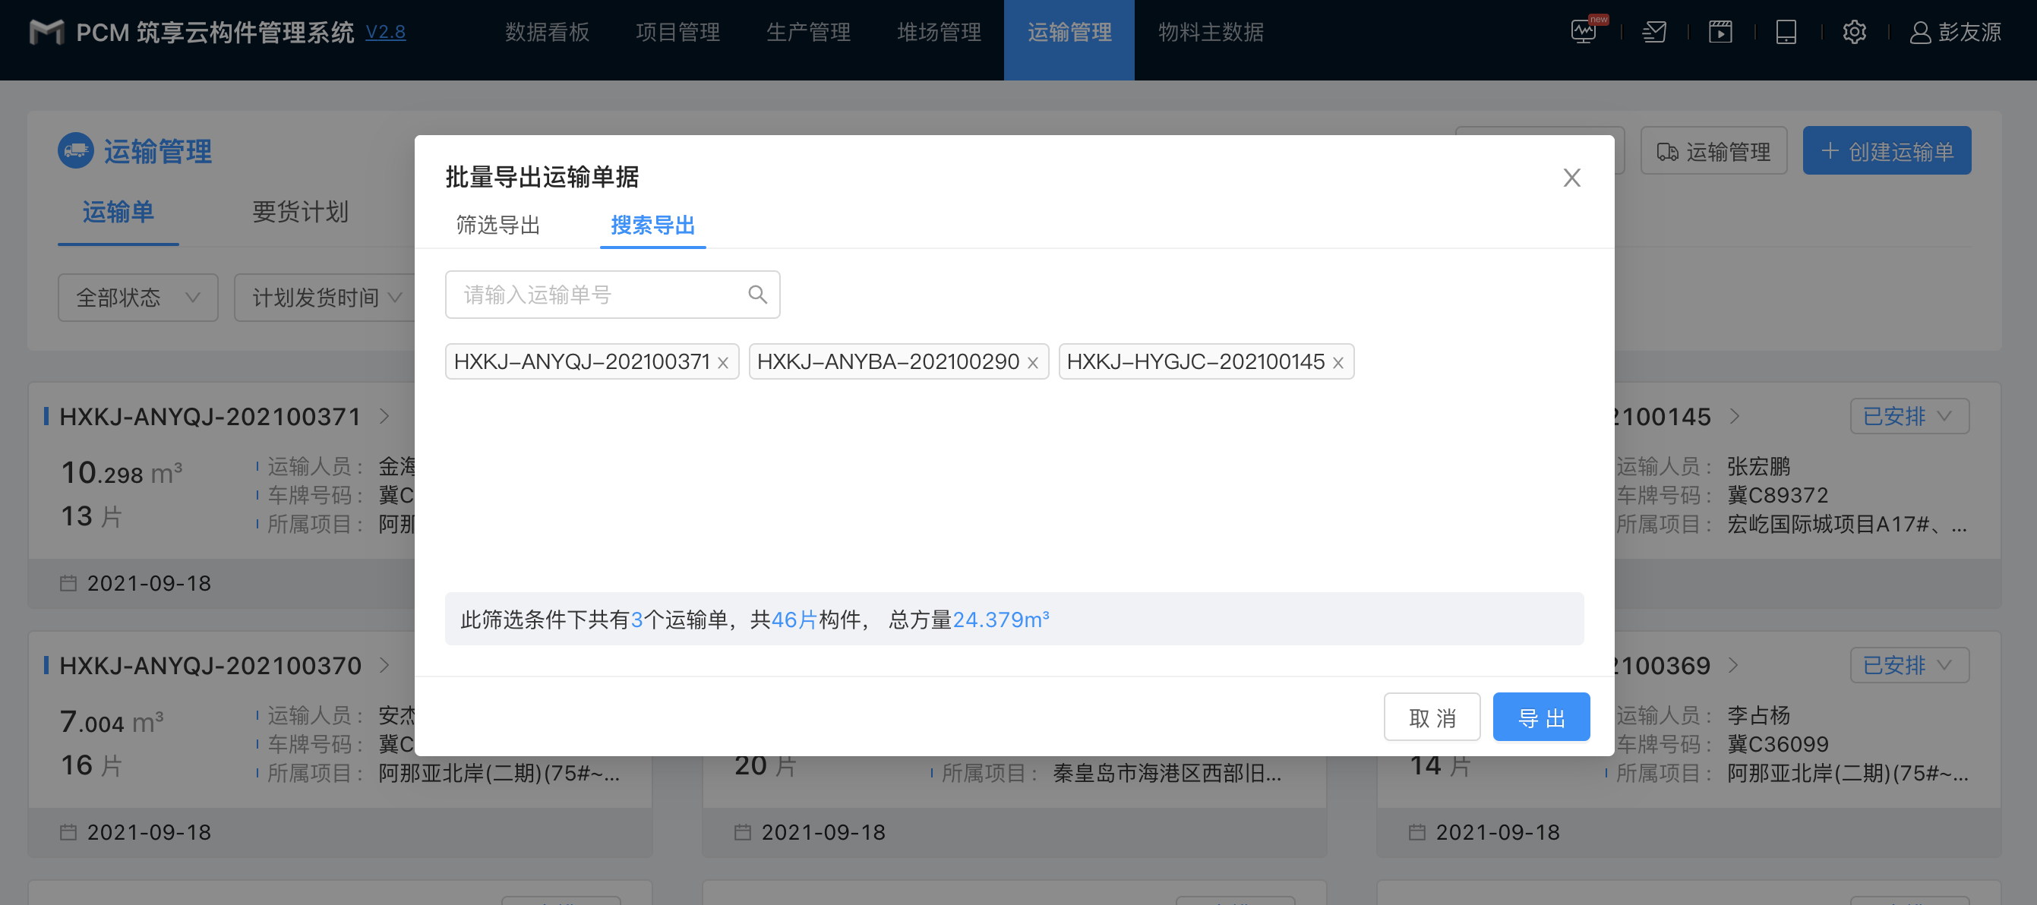
Task: Expand 已安排 status on the 100145 card
Action: pos(1909,417)
